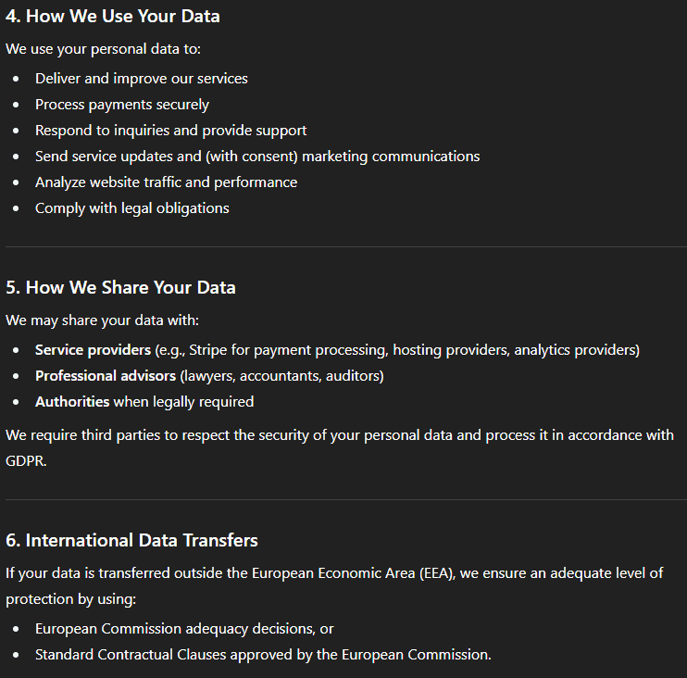Click 'Respond to inquiries and provide support'
This screenshot has width=687, height=678.
click(171, 131)
